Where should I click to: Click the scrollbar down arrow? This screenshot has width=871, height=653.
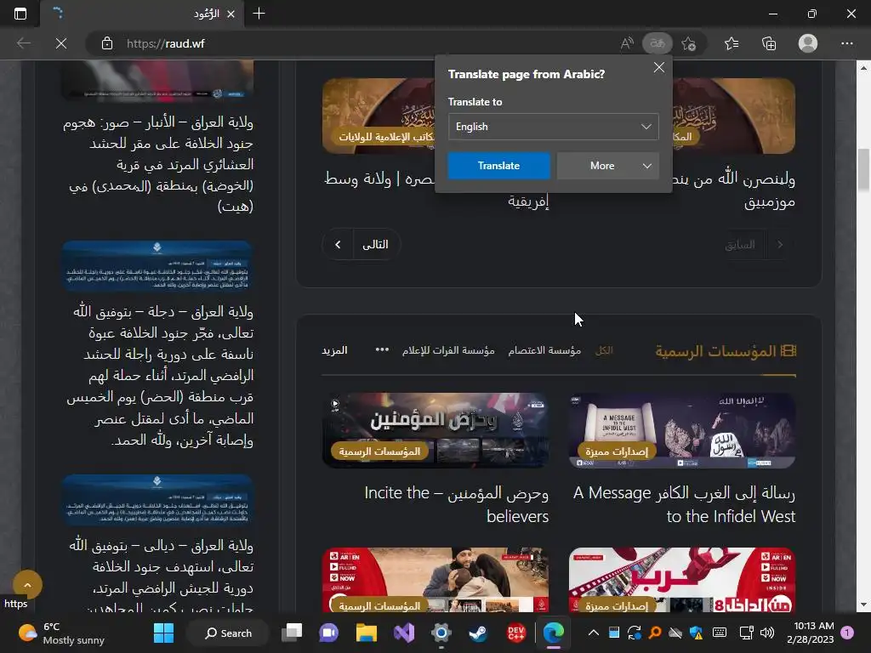(864, 605)
